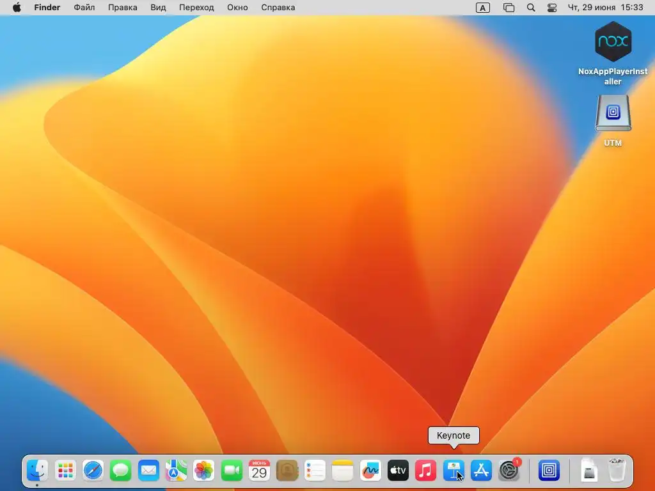
Task: Launch Safari from the Dock
Action: point(93,471)
